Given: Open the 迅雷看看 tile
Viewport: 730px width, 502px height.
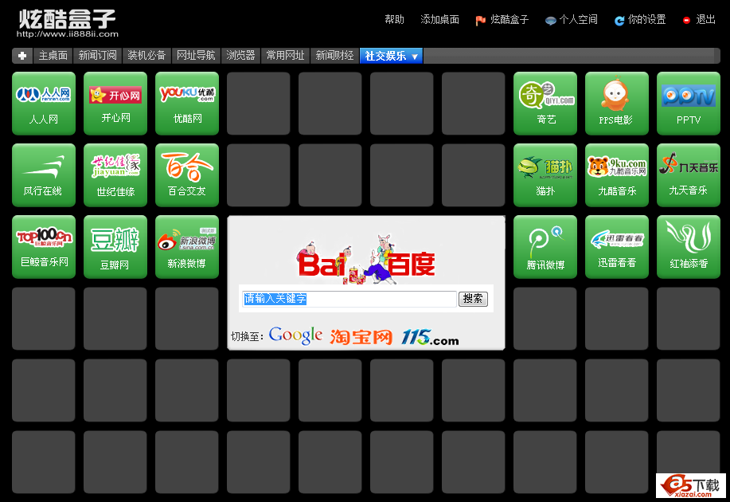Looking at the screenshot, I should tap(617, 246).
